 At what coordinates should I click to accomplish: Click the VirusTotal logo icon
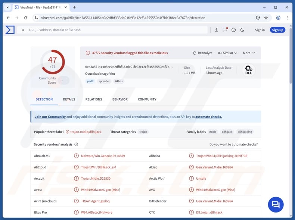(x=10, y=30)
